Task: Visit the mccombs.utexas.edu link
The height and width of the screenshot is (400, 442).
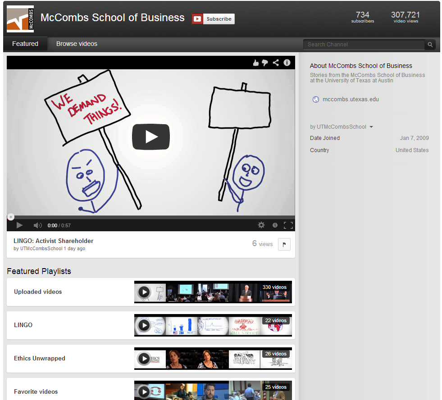Action: (351, 99)
